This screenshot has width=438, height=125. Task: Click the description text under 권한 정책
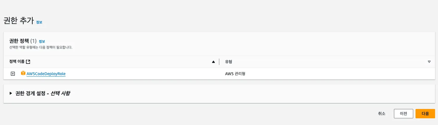click(x=41, y=47)
